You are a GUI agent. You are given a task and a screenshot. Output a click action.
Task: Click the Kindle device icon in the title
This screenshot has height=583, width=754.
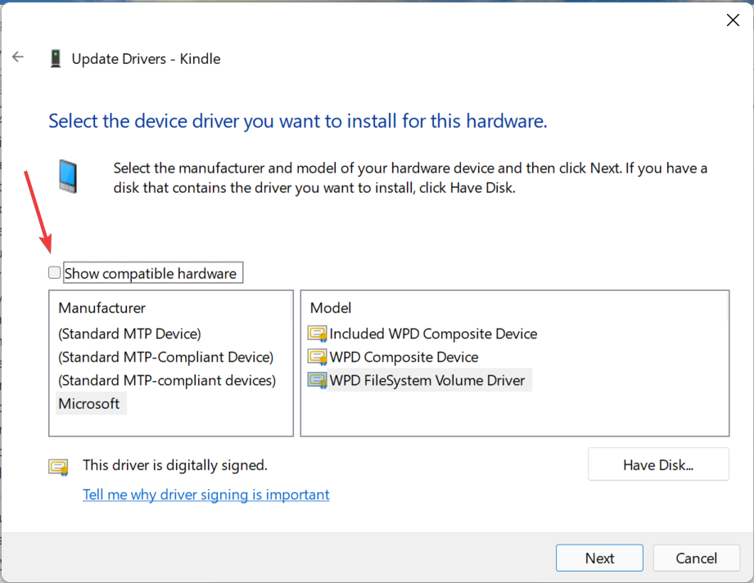pos(56,59)
